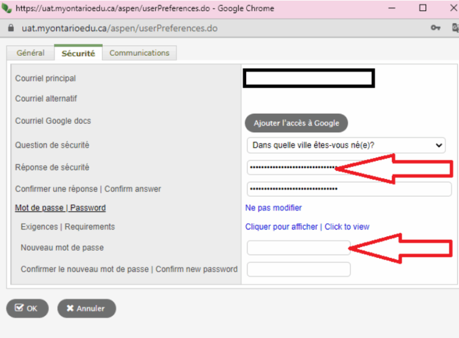Click the Ne pas modifier link

pos(273,208)
